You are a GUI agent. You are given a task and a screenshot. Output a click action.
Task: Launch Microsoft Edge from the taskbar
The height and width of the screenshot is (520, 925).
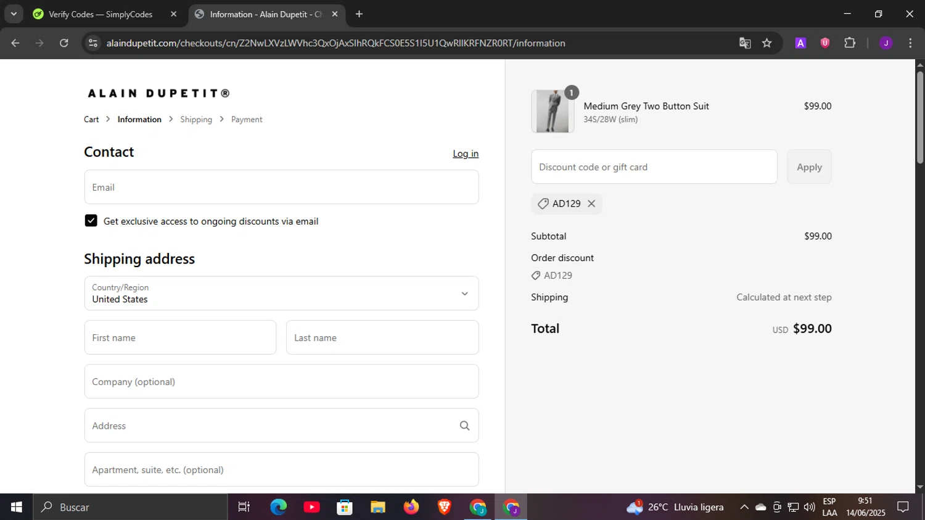point(279,507)
